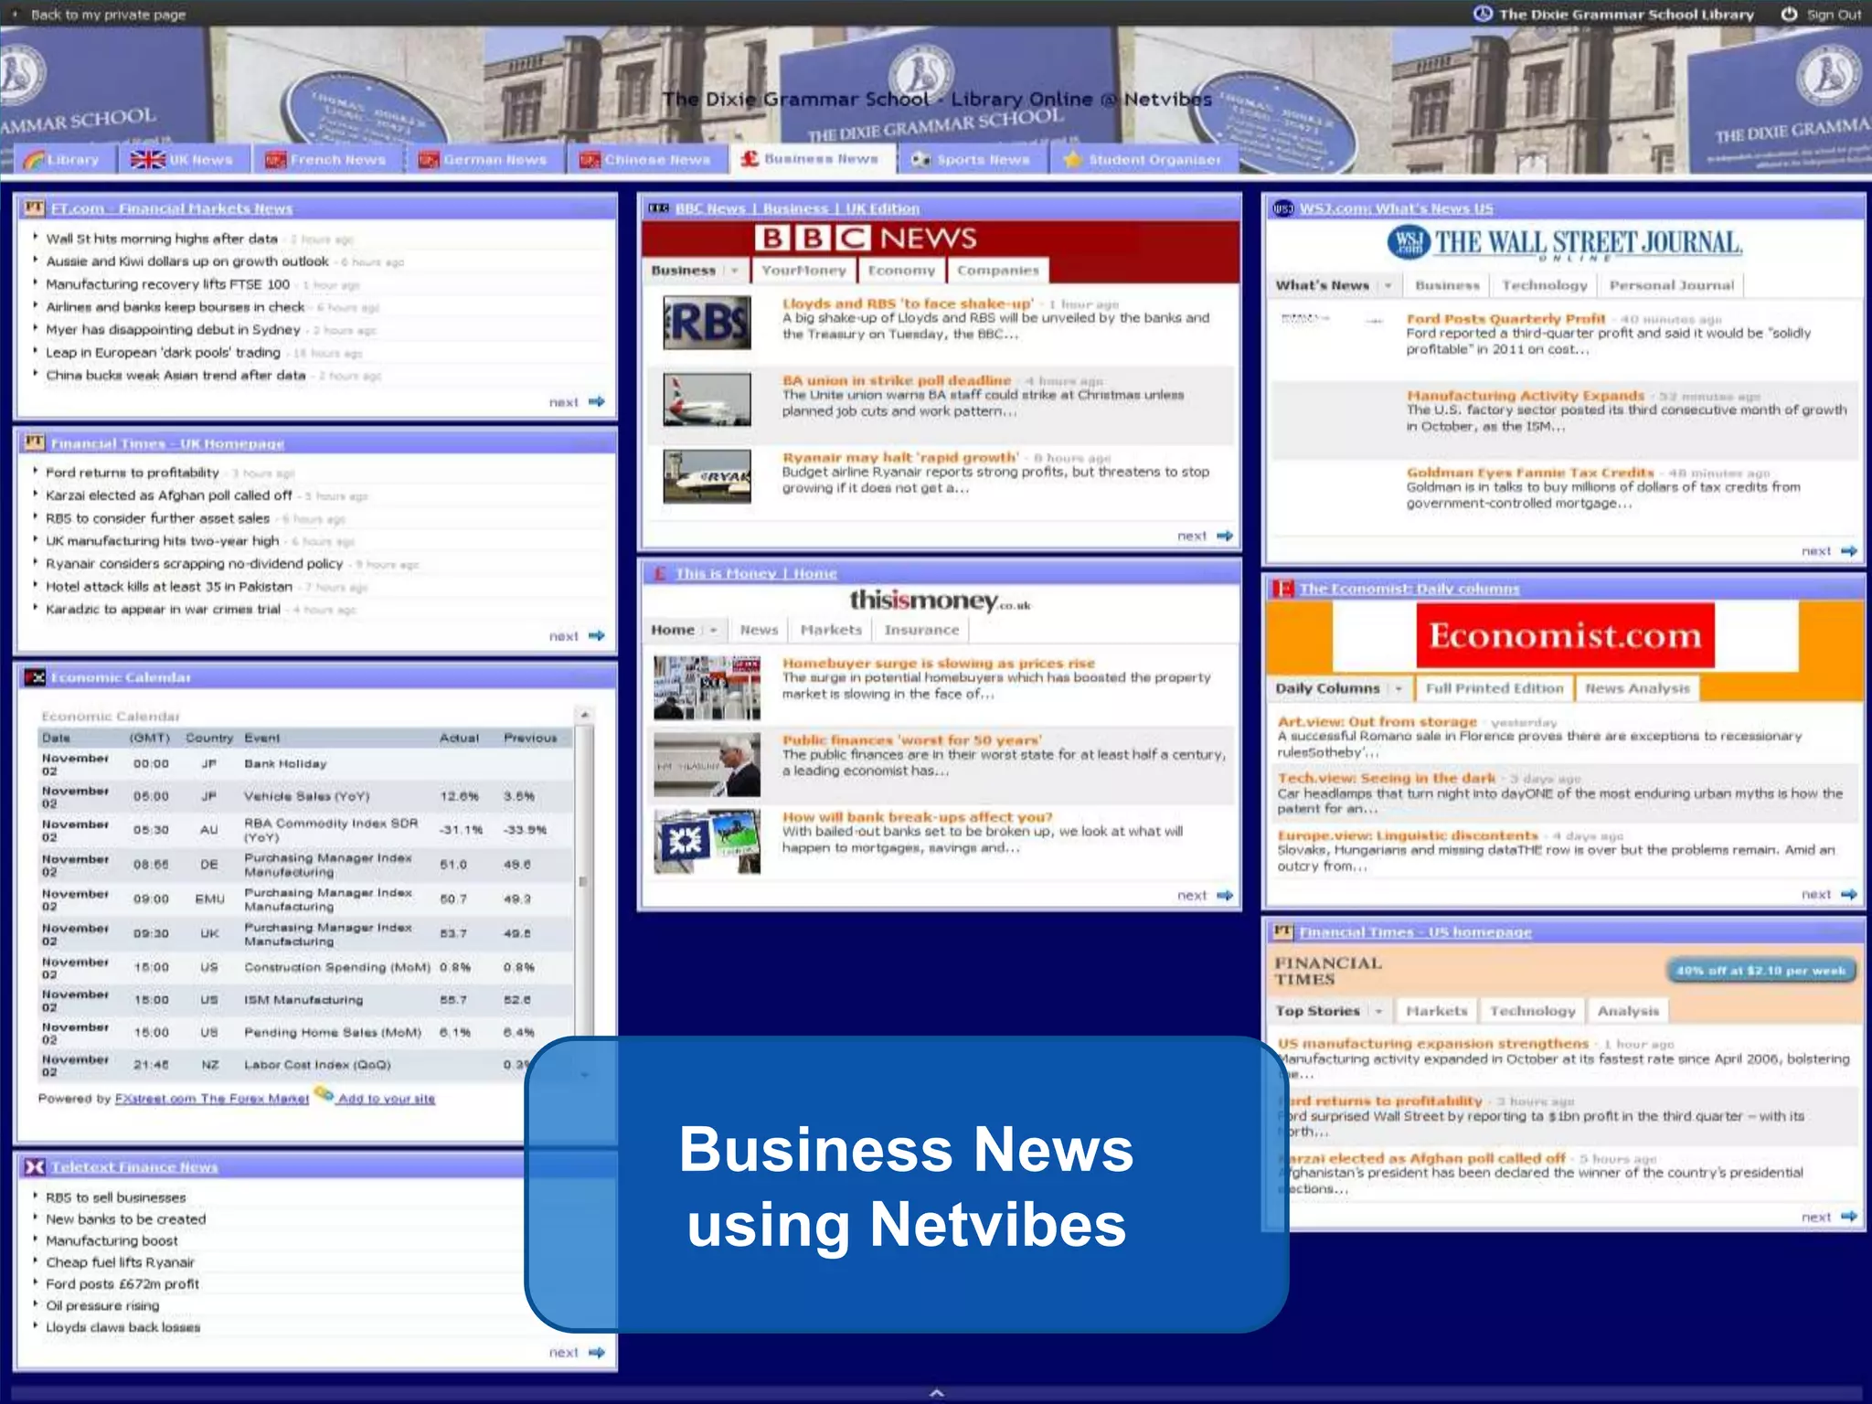This screenshot has height=1404, width=1872.
Task: Open Lloyds and RBS 'to face shake-up' headline
Action: coord(908,303)
